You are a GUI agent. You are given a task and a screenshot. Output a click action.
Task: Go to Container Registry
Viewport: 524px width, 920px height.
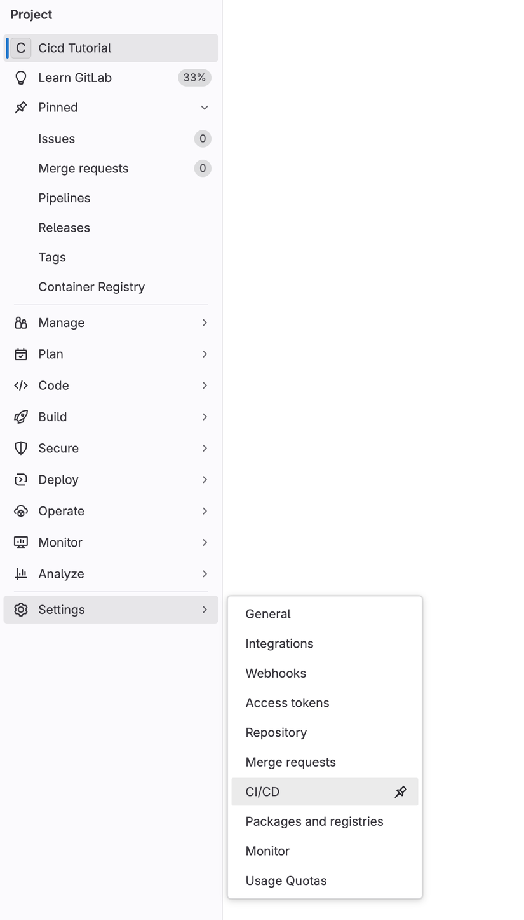tap(91, 287)
